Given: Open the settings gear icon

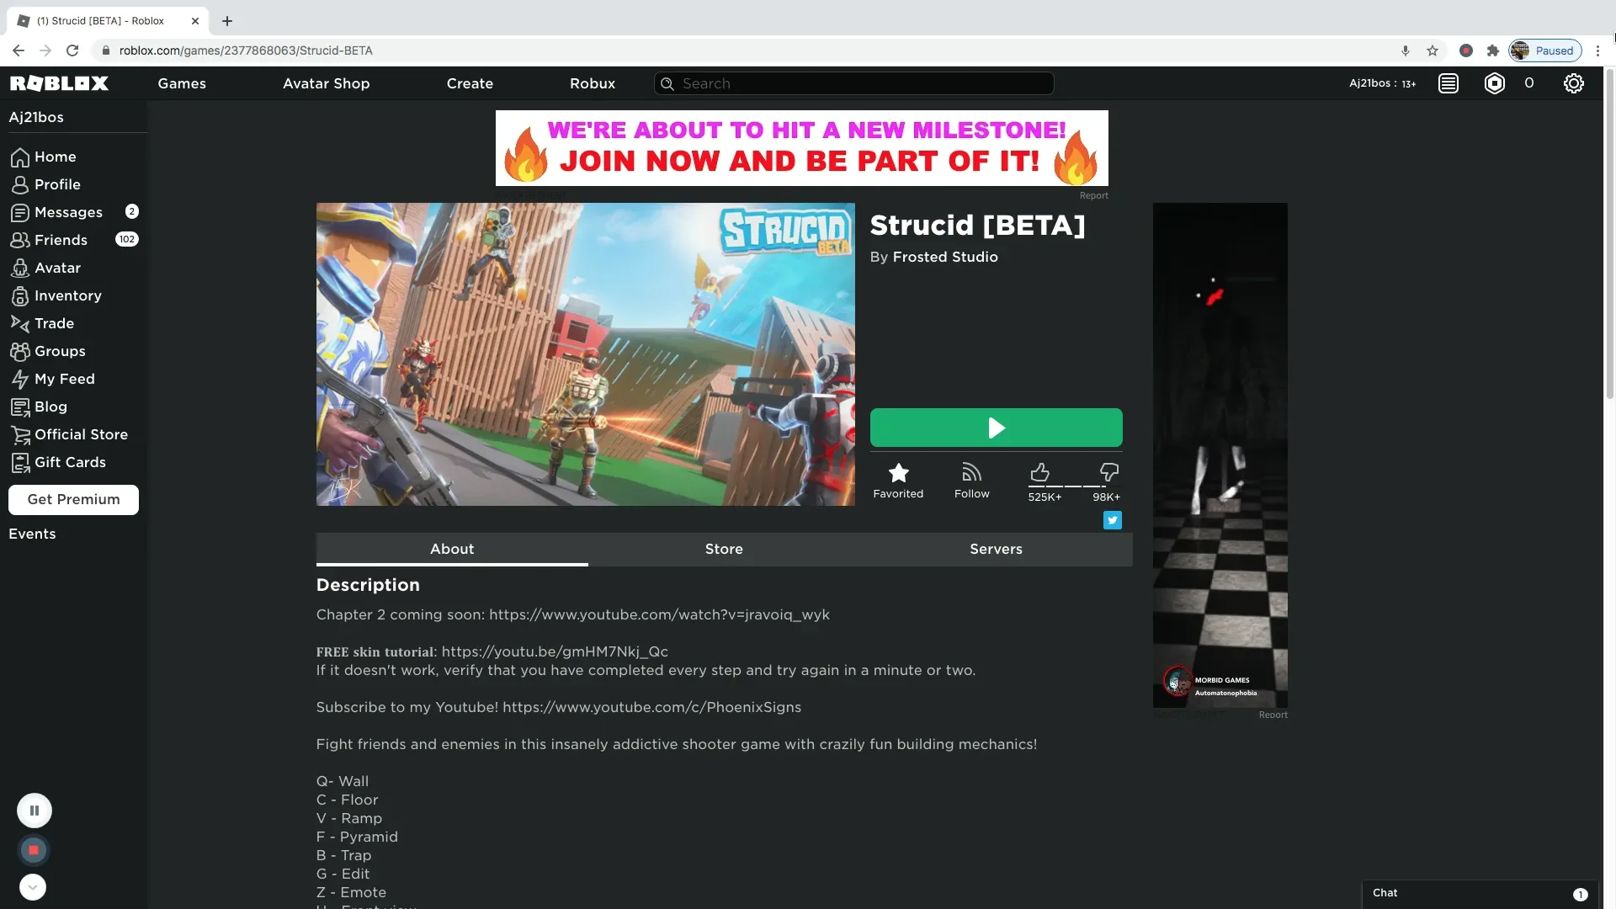Looking at the screenshot, I should point(1573,83).
